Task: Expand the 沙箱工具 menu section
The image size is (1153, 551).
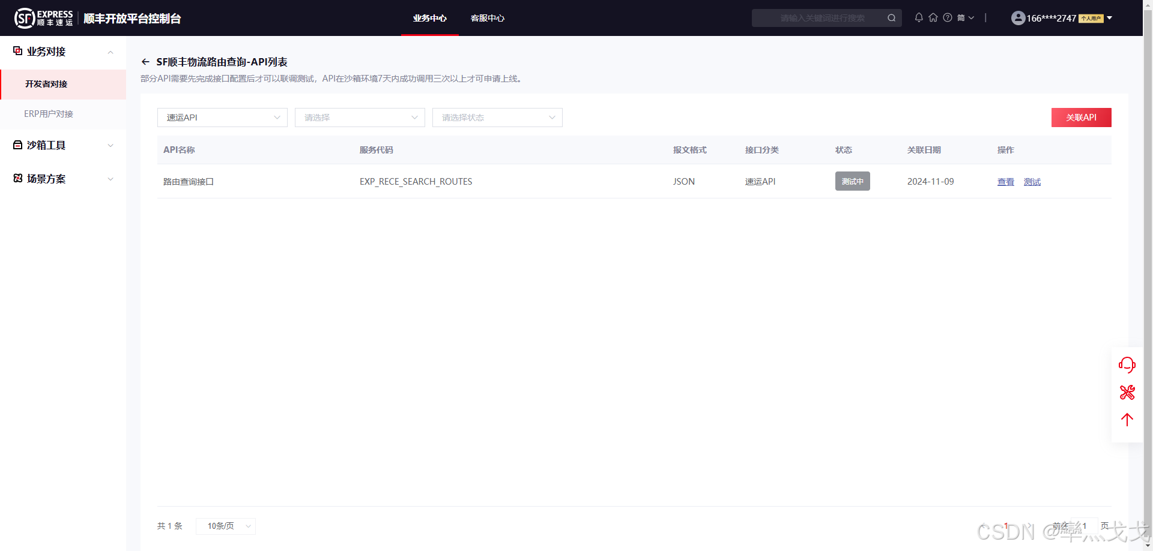Action: point(110,146)
